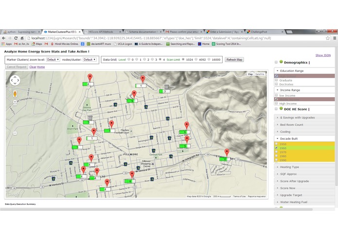Open the Hindi Movies Online bookmark
This screenshot has height=240, width=338.
pos(65,44)
